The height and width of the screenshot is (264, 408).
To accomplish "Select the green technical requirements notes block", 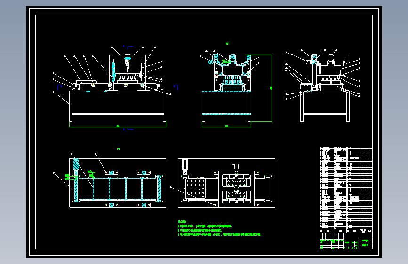I will tap(219, 228).
